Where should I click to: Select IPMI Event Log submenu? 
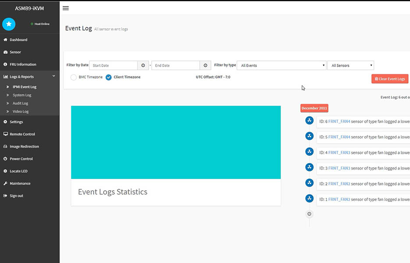tap(25, 87)
